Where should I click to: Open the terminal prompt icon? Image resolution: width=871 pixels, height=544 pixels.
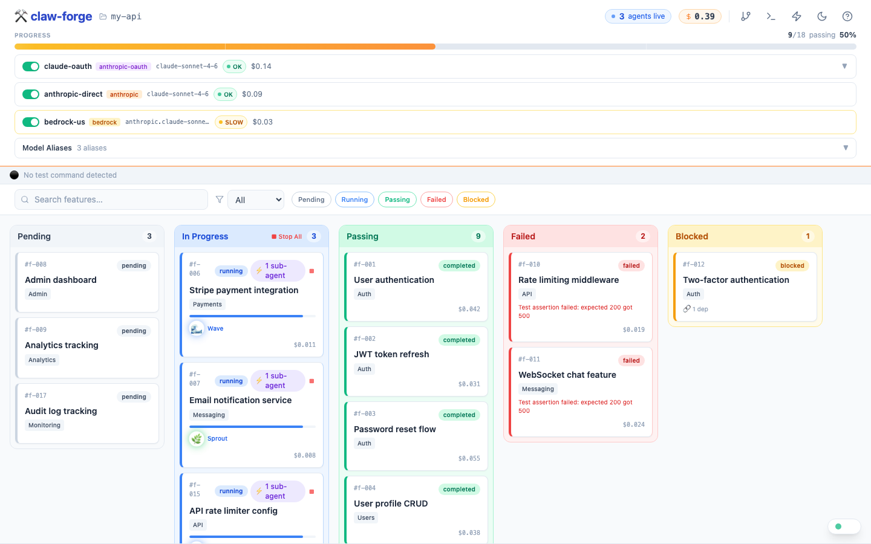pos(771,16)
